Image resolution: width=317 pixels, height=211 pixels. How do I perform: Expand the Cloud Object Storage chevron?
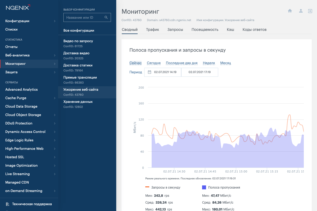coord(55,115)
